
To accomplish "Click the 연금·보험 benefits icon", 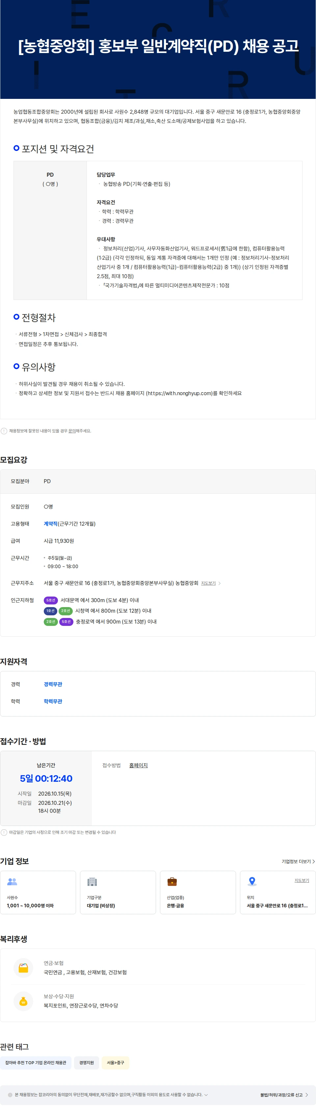I will [23, 968].
